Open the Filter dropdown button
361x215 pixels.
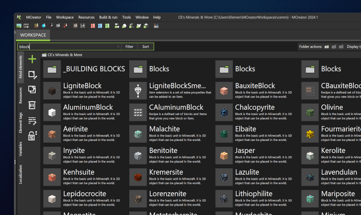tap(129, 46)
